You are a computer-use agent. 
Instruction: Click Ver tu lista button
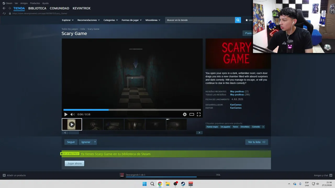pyautogui.click(x=257, y=142)
